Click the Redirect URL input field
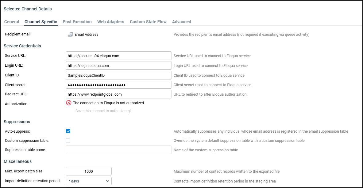The height and width of the screenshot is (188, 363). point(118,94)
